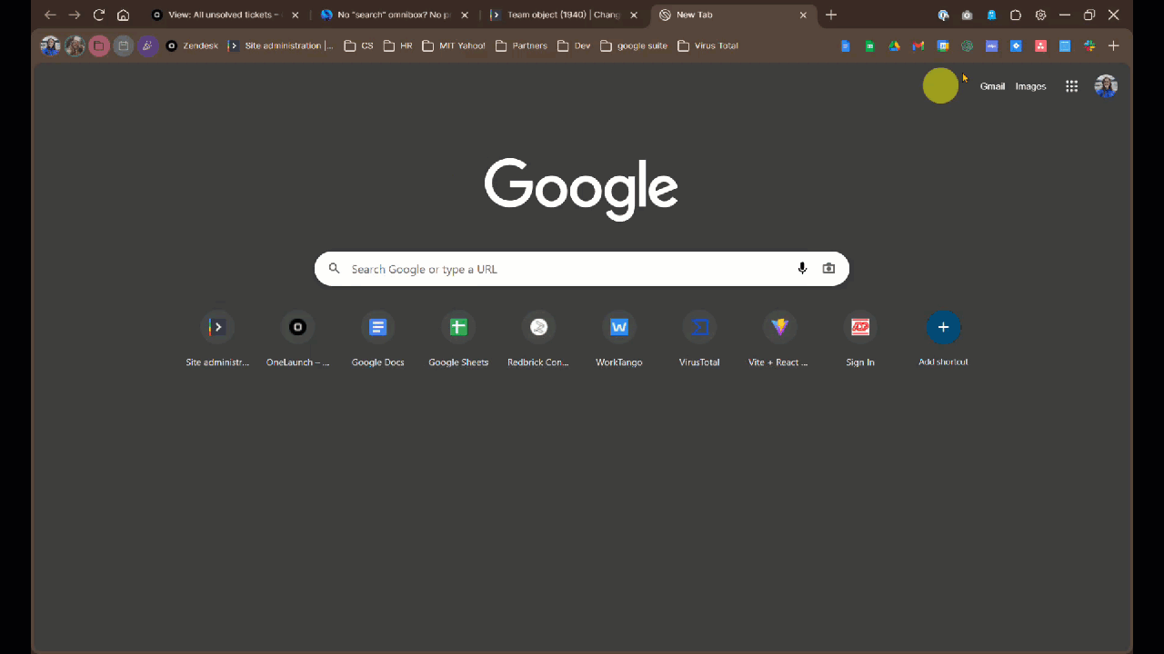Open the VirusTotal shortcut tile
Image resolution: width=1164 pixels, height=654 pixels.
pos(699,340)
